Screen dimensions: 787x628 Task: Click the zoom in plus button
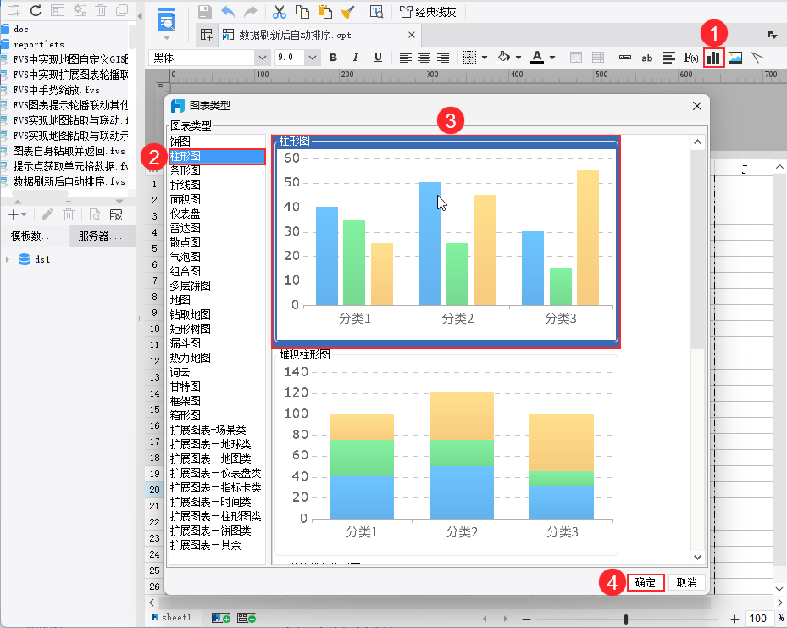point(734,619)
